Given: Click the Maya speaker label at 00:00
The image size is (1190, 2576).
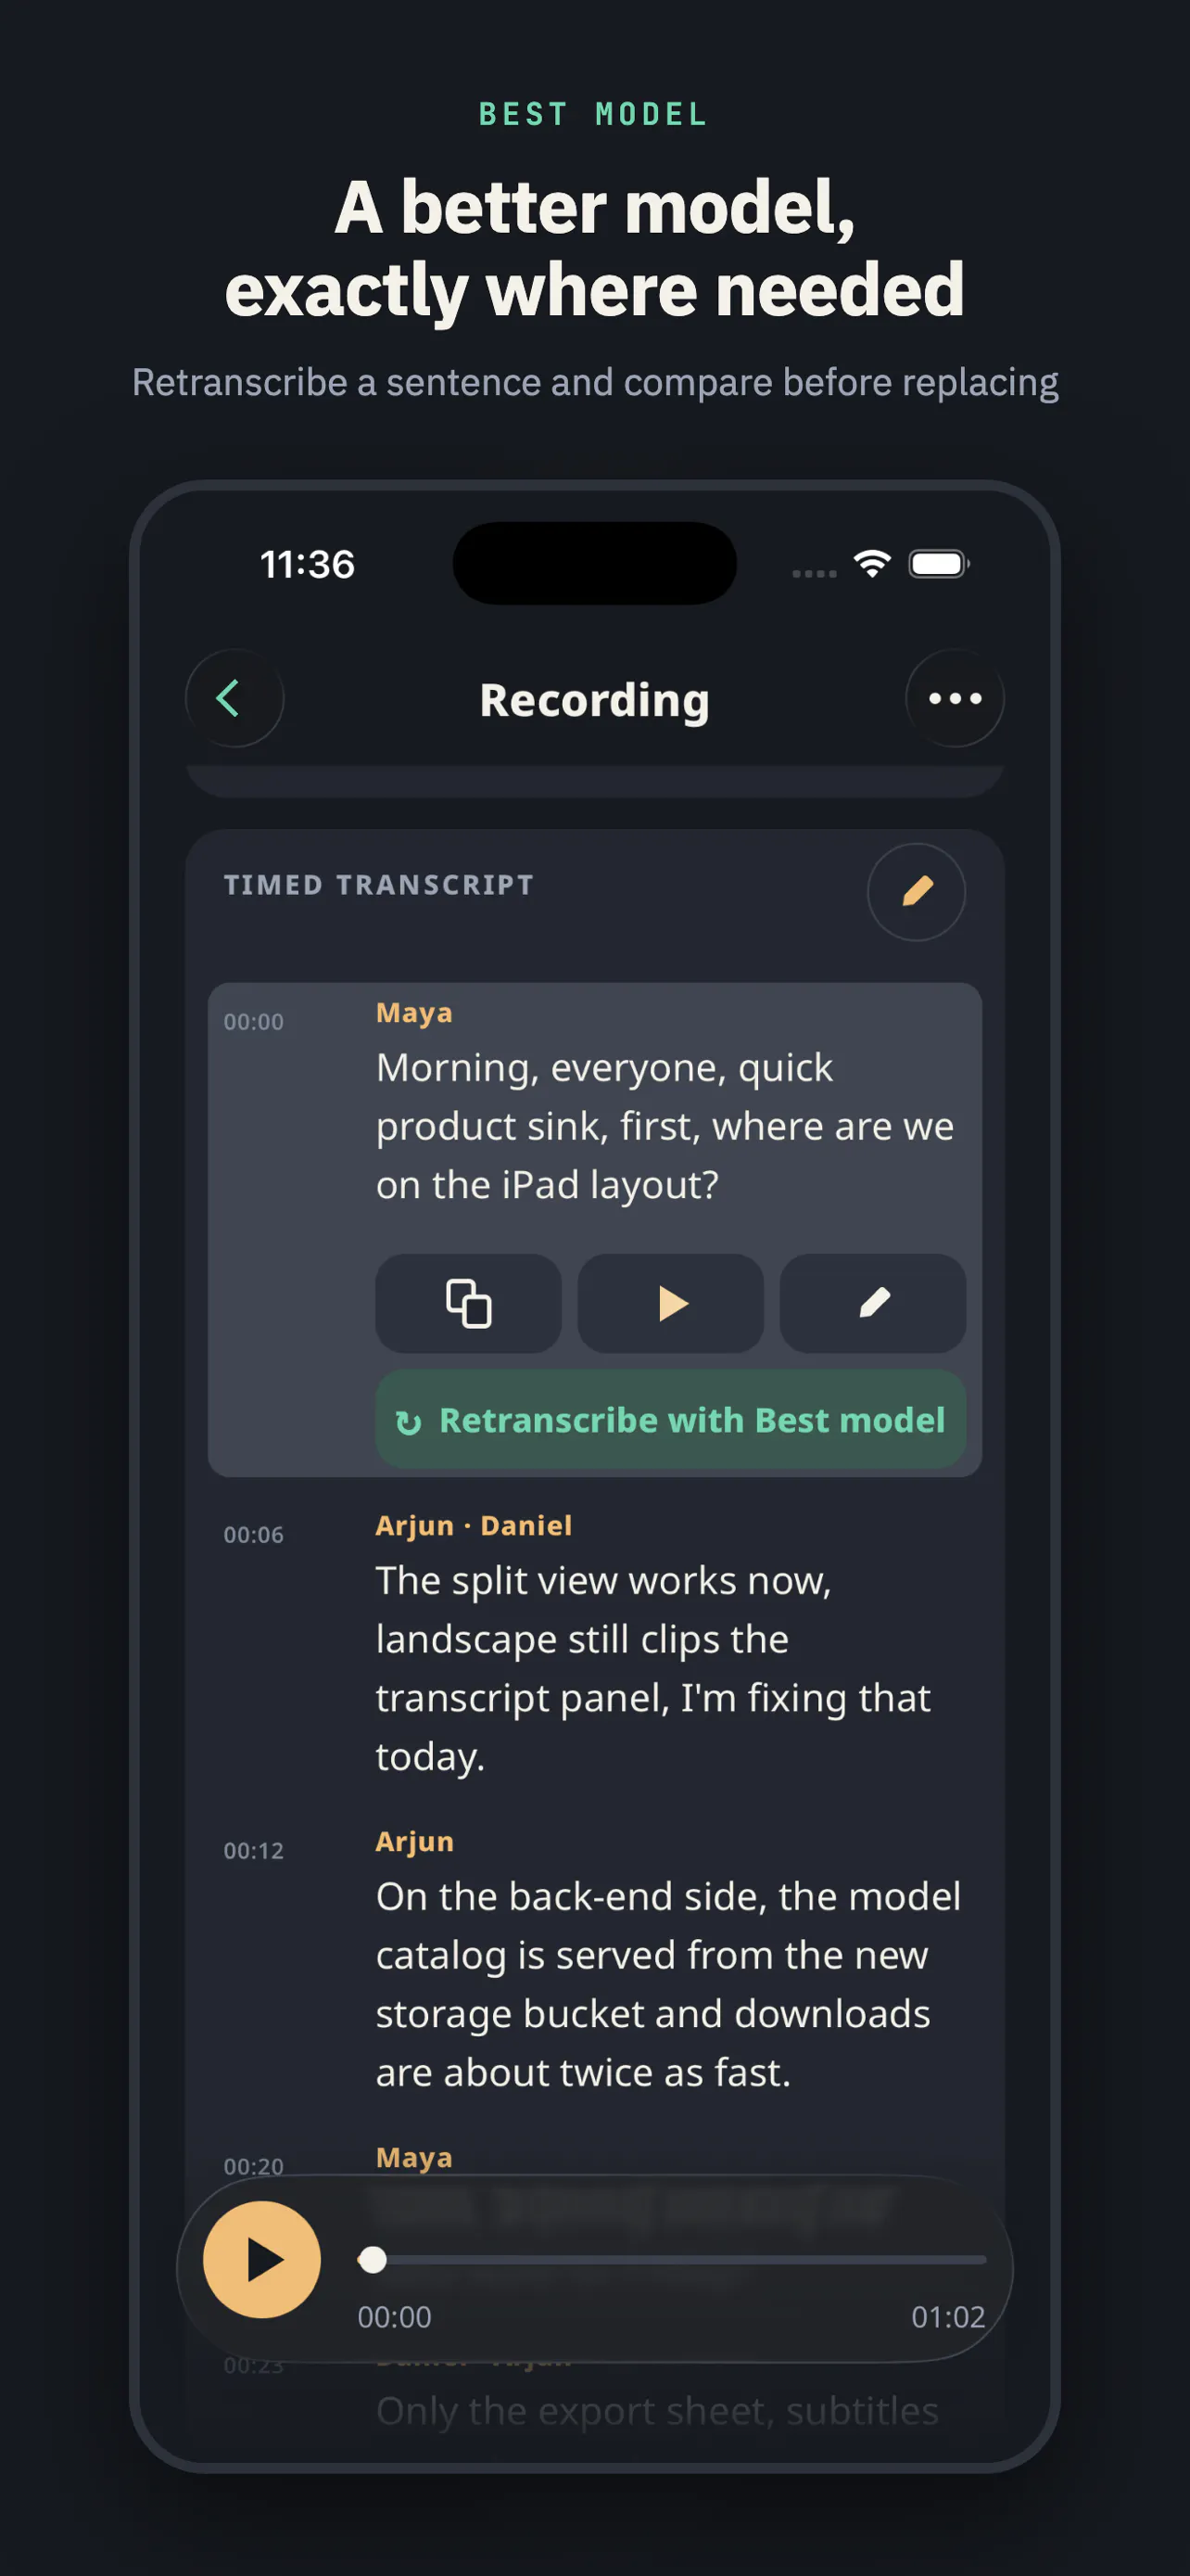Looking at the screenshot, I should click(414, 1013).
